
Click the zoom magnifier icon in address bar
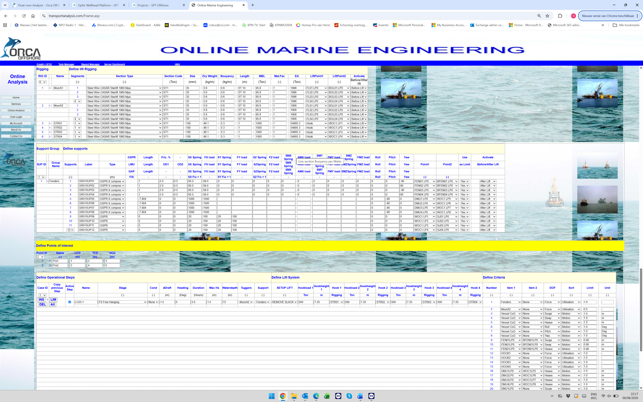[539, 16]
